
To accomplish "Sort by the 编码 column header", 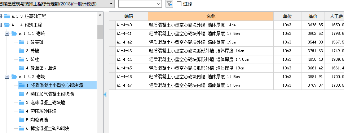I will click(x=129, y=17).
